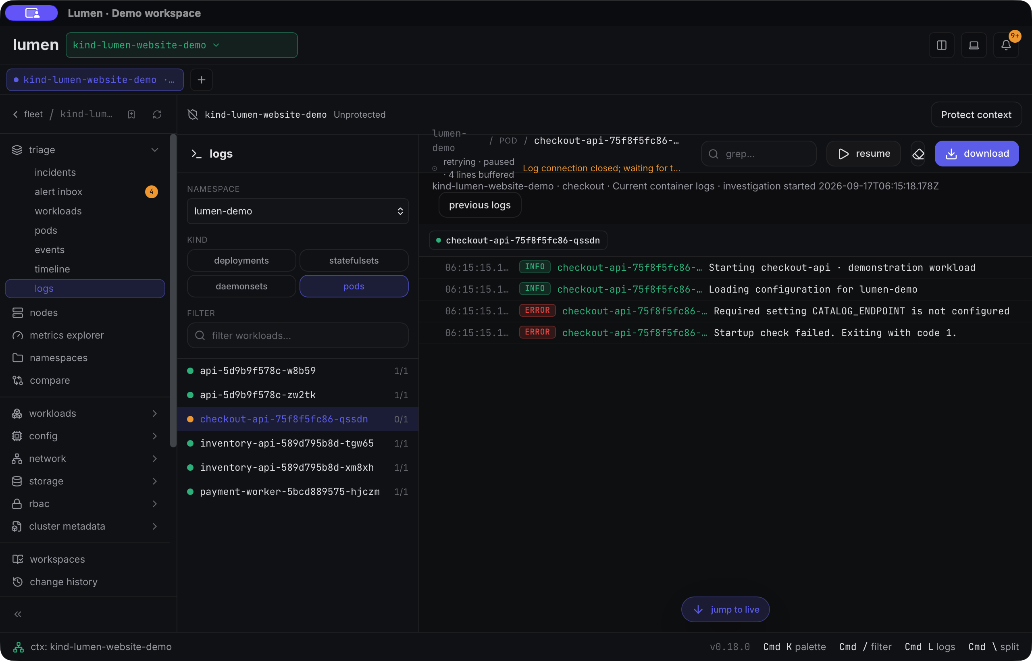Screen dimensions: 1032x661
Task: Click Protect context button
Action: pyautogui.click(x=976, y=114)
